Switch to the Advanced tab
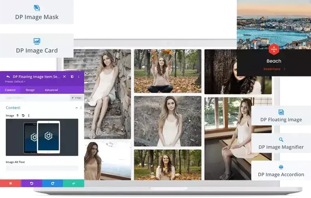311x198 pixels. pos(51,90)
